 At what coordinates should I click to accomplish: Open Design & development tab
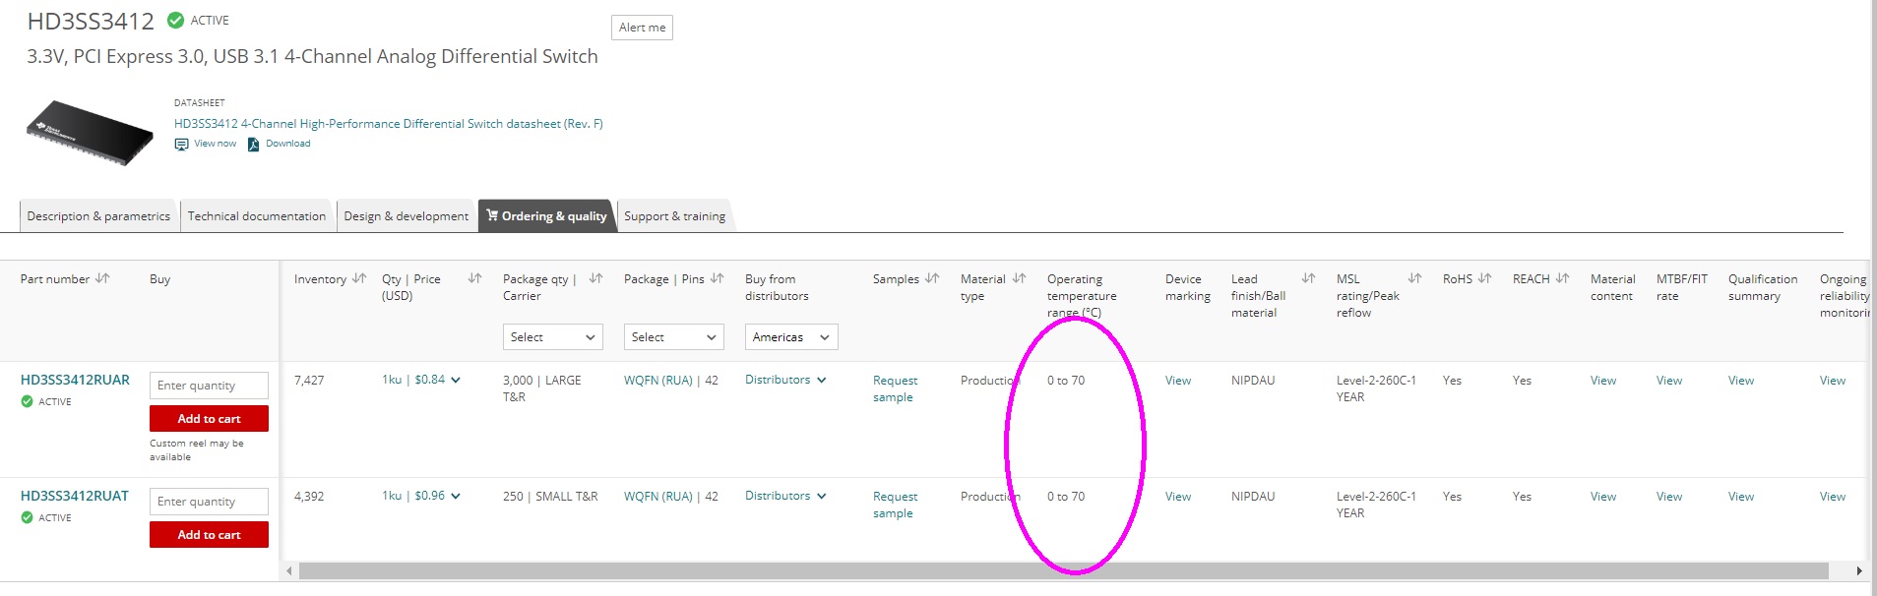point(406,216)
